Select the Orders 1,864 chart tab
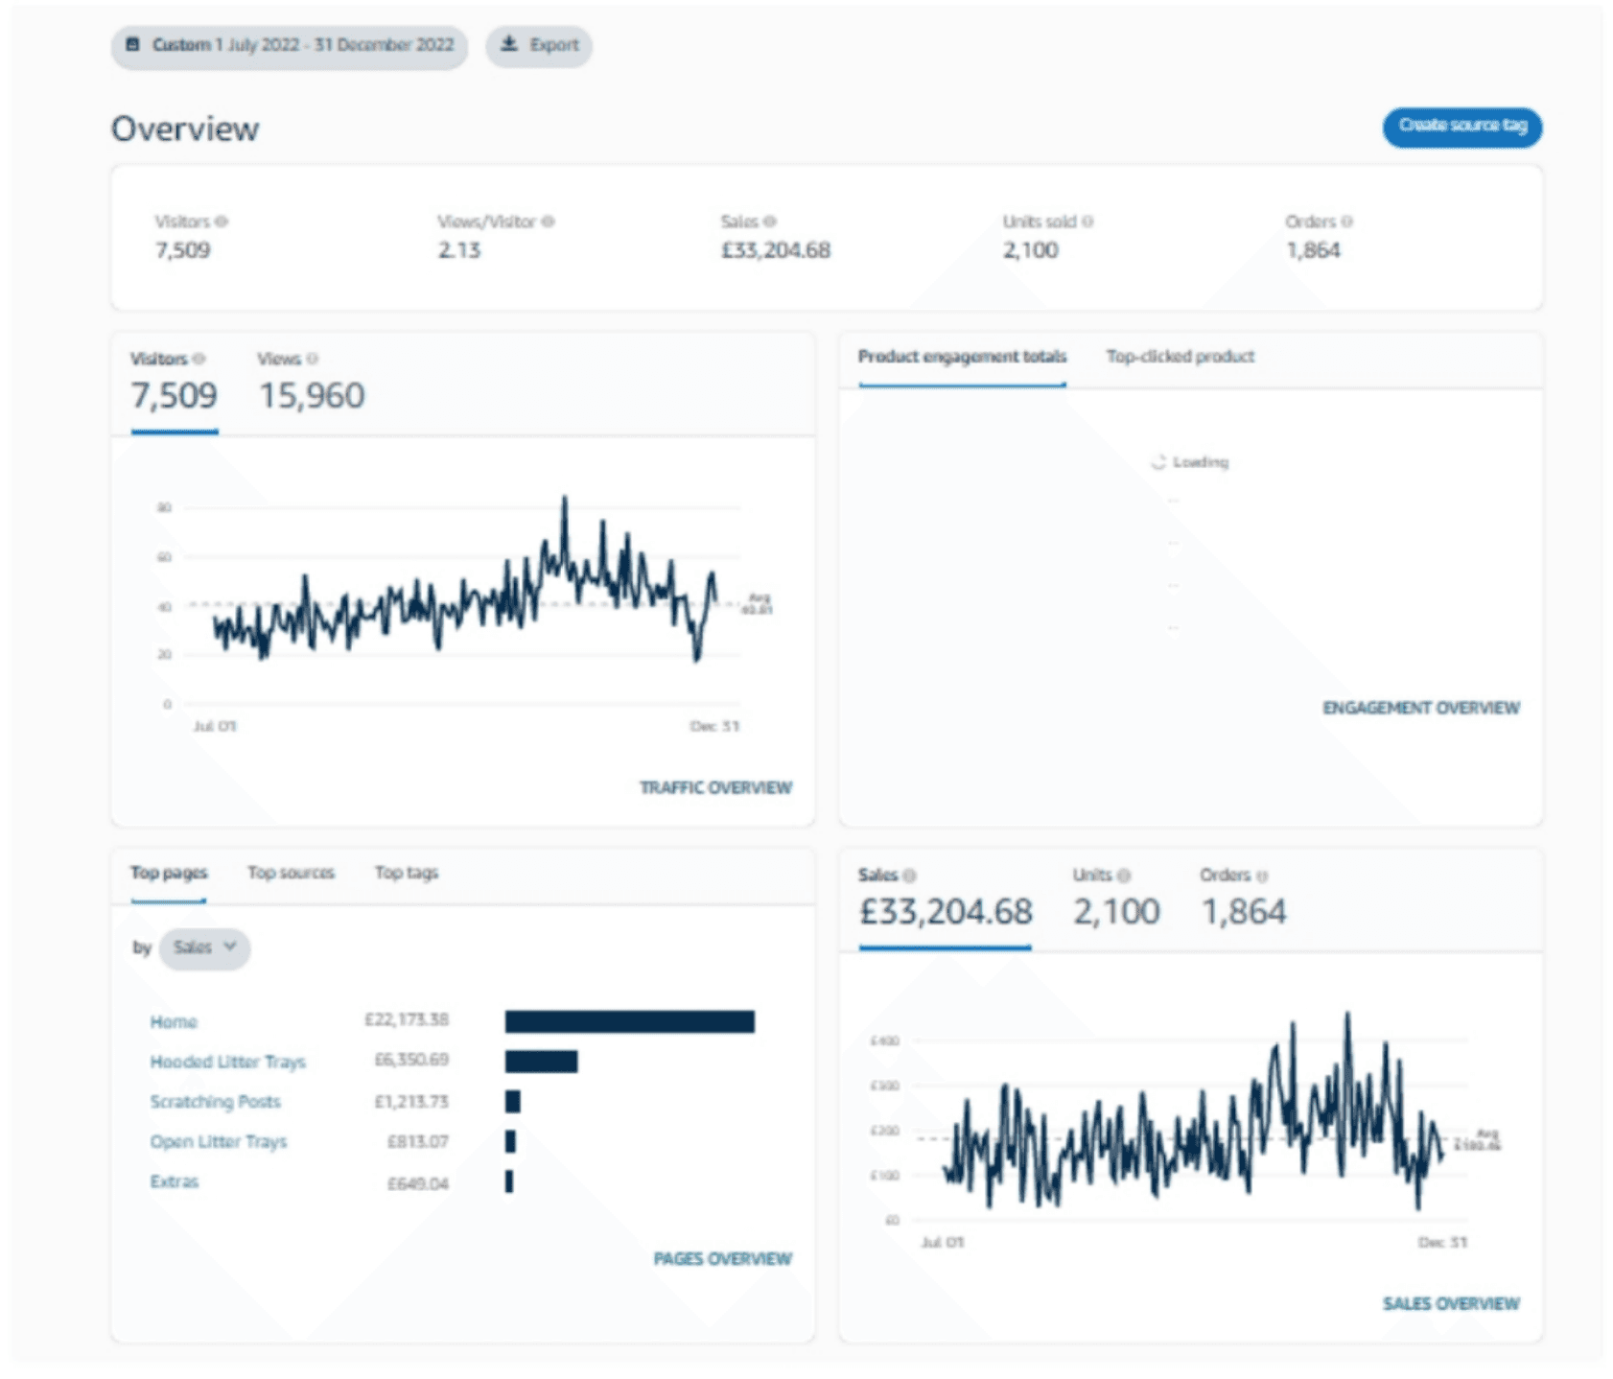Image resolution: width=1613 pixels, height=1379 pixels. (1243, 900)
